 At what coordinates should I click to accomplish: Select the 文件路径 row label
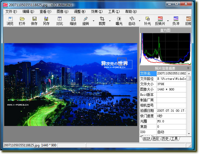(148, 79)
